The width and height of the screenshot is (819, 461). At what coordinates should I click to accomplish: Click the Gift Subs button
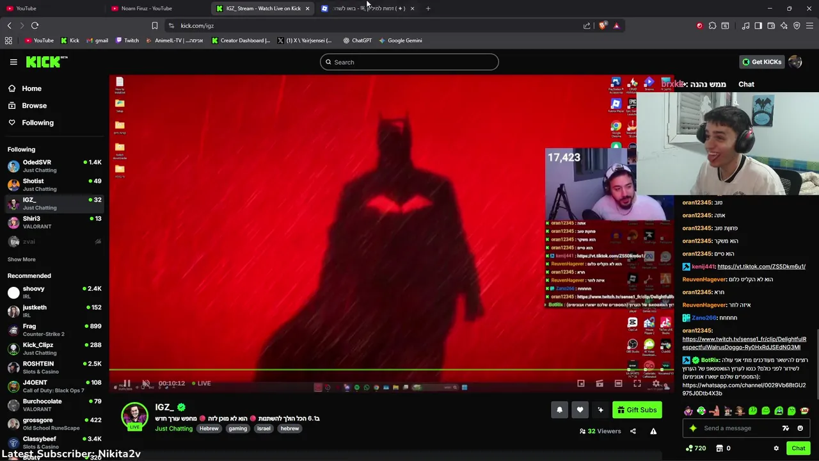click(x=637, y=410)
